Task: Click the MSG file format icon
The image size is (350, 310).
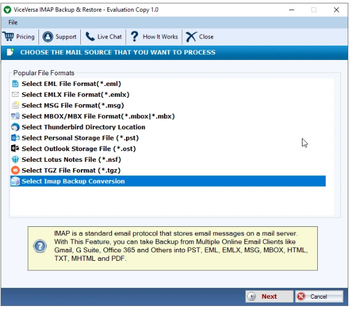Action: tap(15, 105)
